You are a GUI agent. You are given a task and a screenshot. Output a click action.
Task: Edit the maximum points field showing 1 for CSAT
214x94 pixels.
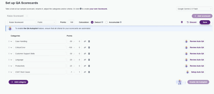(x=78, y=72)
